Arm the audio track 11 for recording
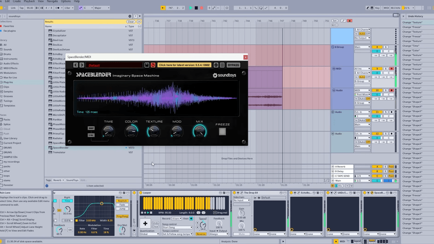434x244 pixels. (x=391, y=112)
